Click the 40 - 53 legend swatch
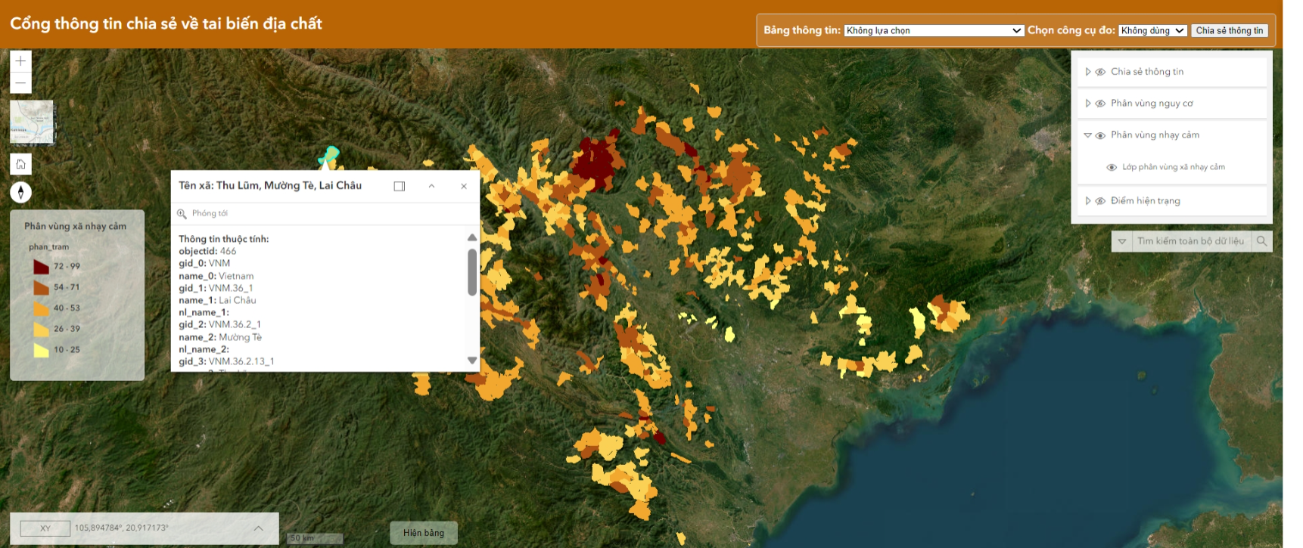The height and width of the screenshot is (548, 1303). [41, 308]
